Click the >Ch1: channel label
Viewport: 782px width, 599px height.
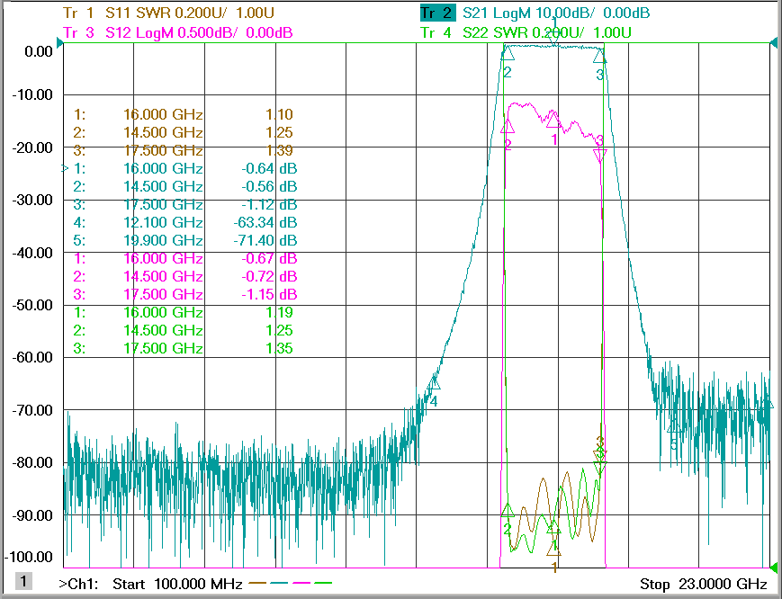pos(78,584)
